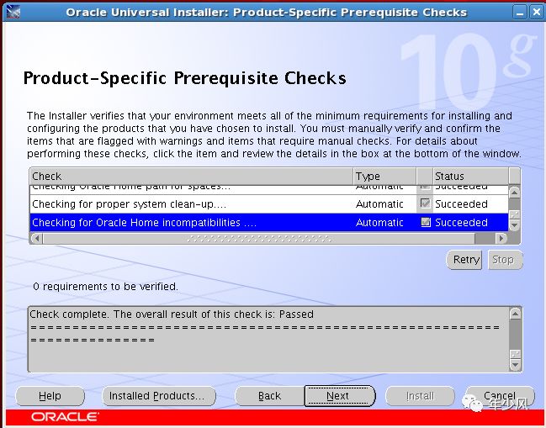Open Help
546x428 pixels.
tap(50, 396)
